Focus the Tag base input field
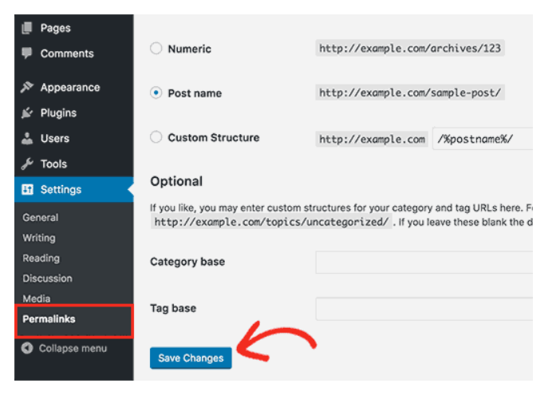 423,309
